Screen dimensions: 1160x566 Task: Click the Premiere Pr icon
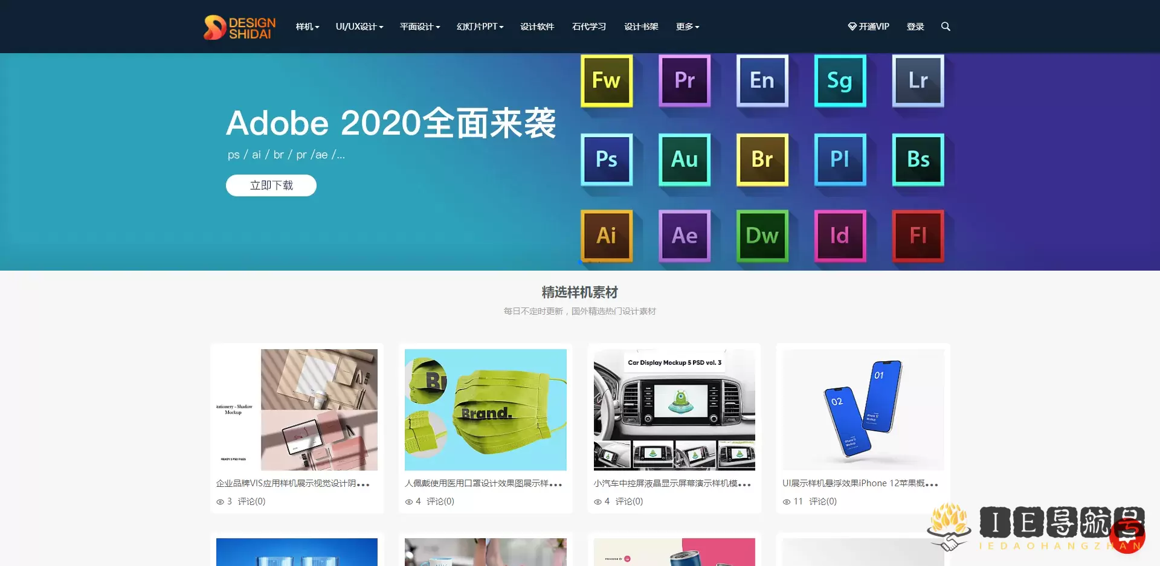(x=685, y=80)
